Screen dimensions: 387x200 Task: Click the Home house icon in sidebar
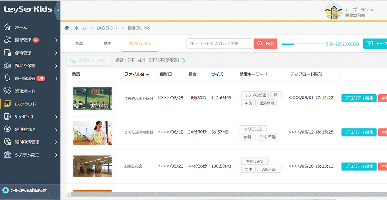pyautogui.click(x=8, y=27)
